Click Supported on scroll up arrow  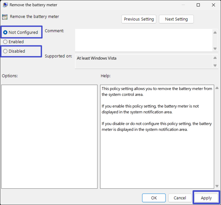tap(215, 58)
